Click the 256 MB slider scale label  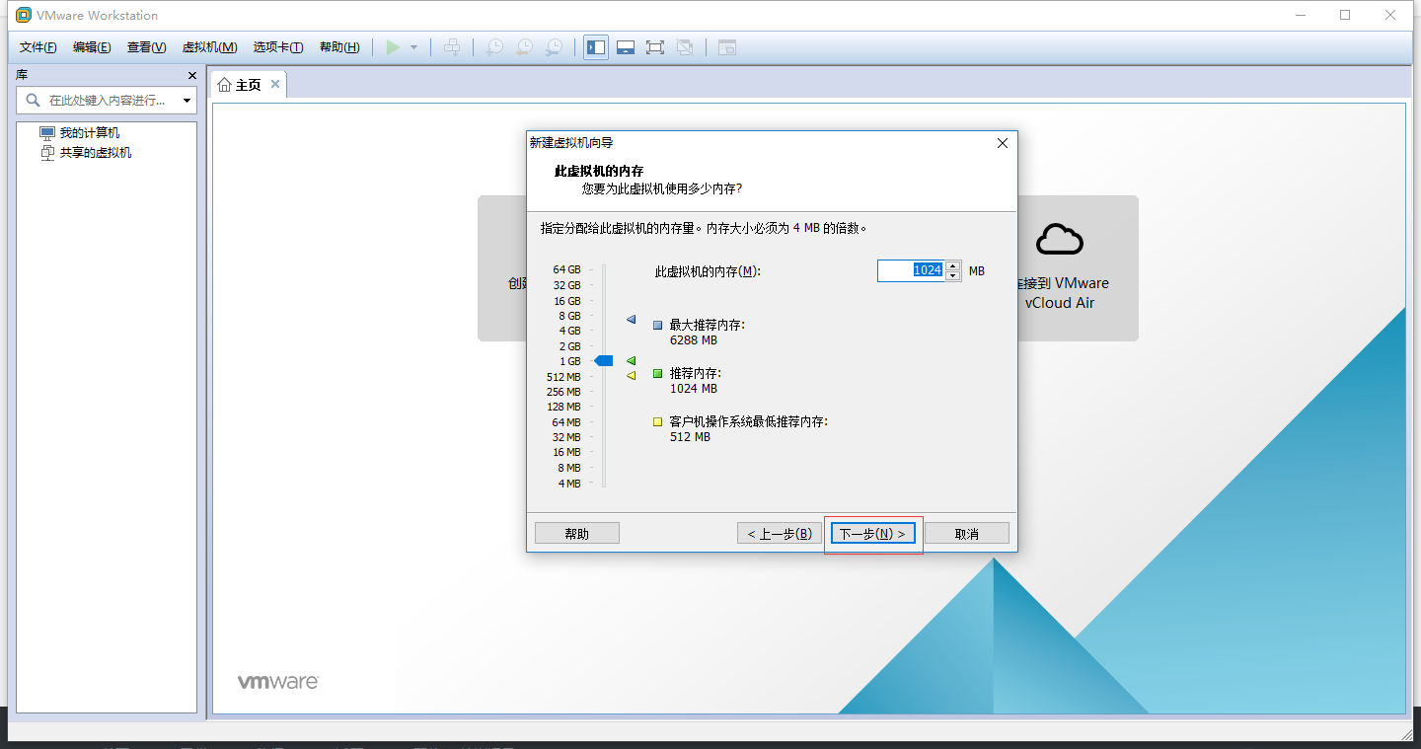click(x=563, y=392)
